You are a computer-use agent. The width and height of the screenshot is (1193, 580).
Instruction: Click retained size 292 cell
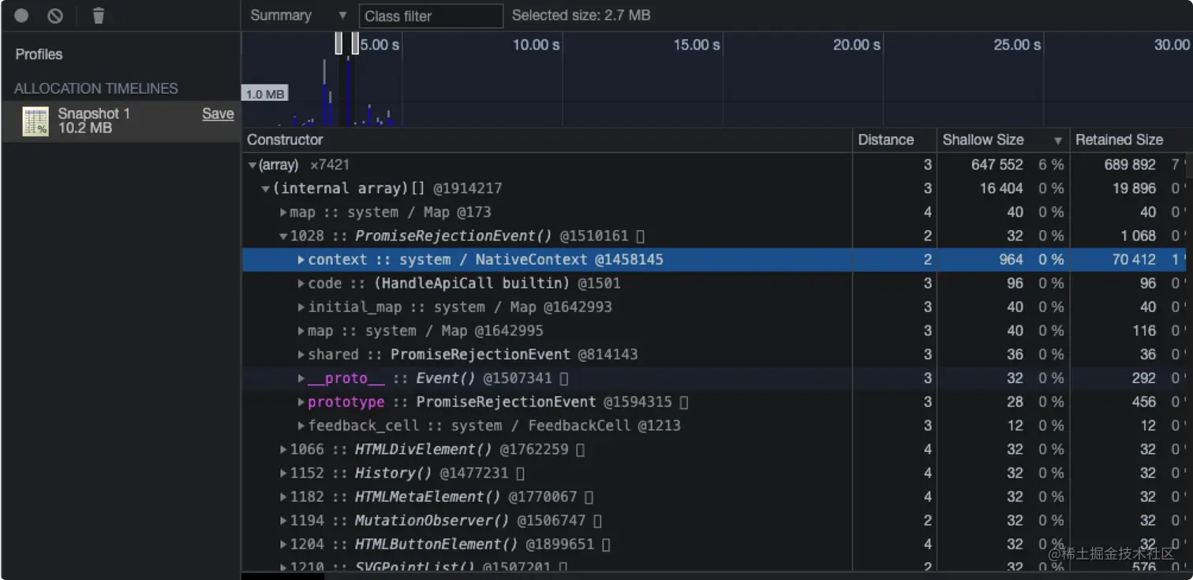click(1144, 377)
